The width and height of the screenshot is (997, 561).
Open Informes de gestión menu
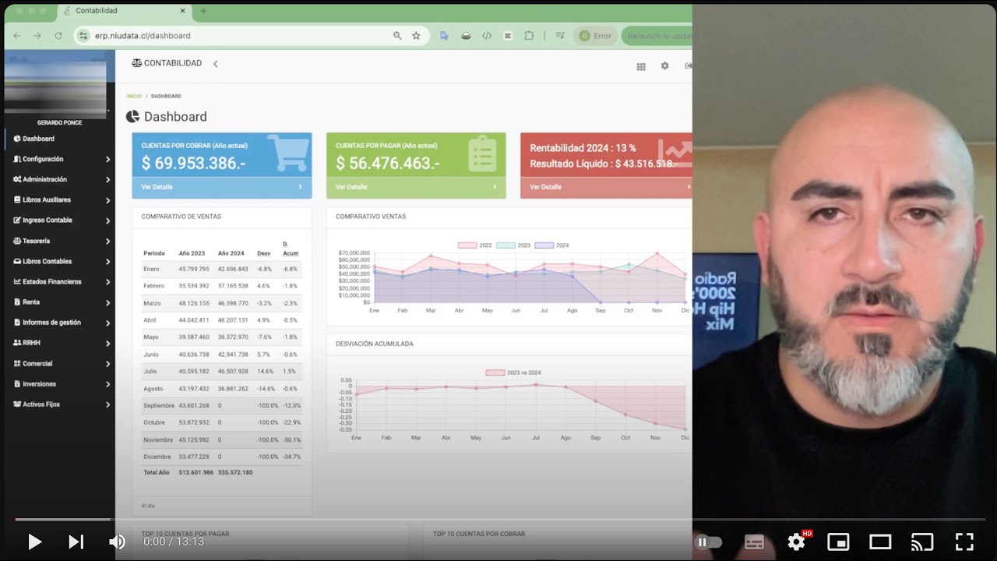click(x=59, y=323)
